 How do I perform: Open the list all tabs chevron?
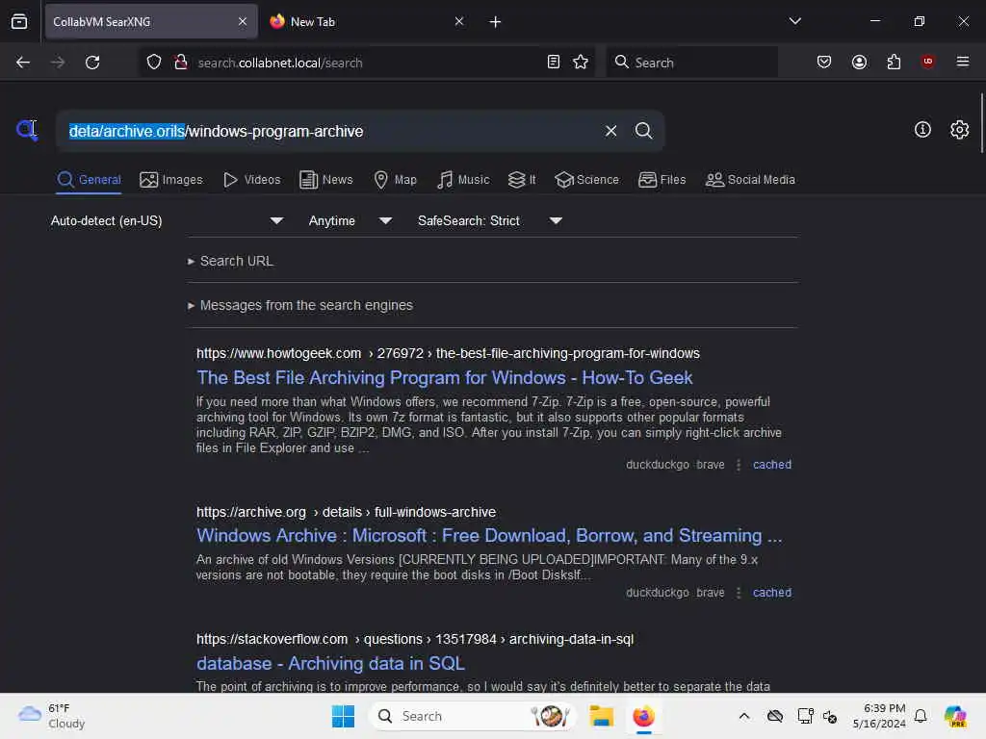[794, 21]
